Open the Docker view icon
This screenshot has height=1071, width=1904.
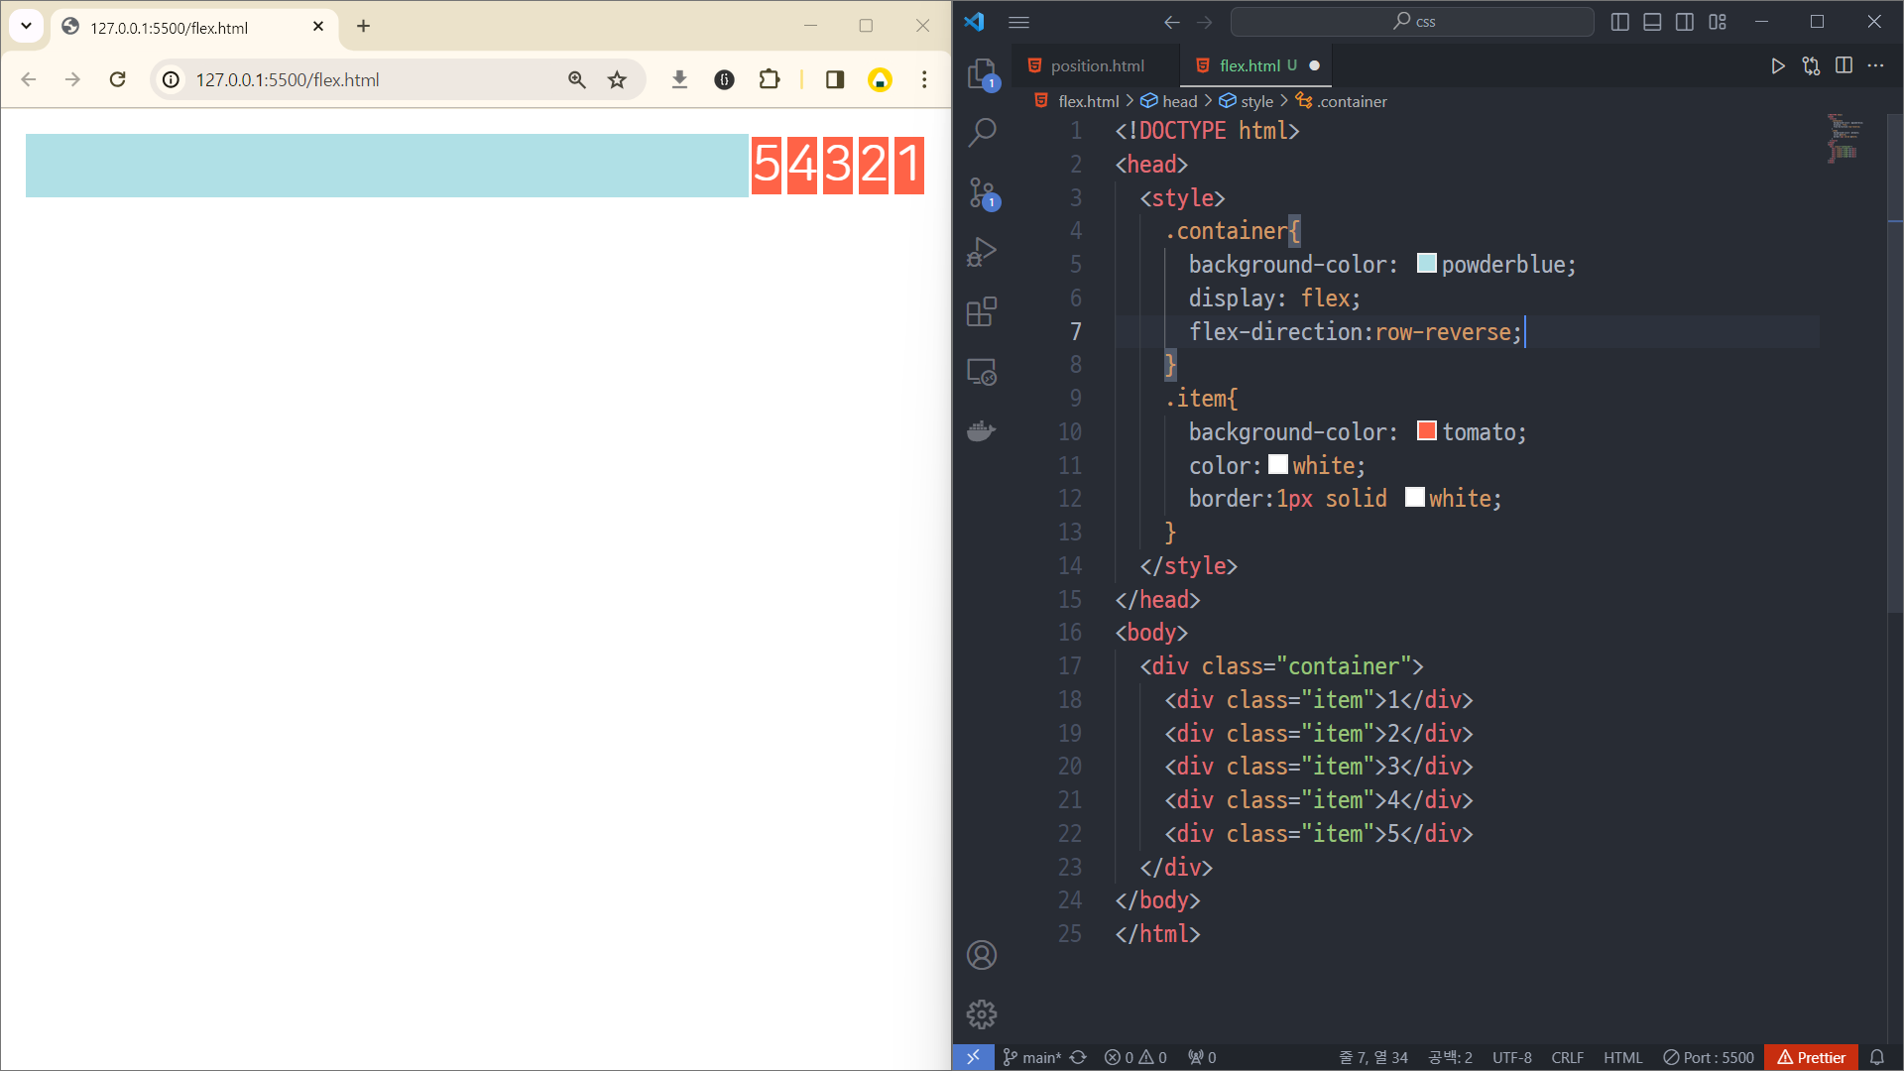pos(981,431)
